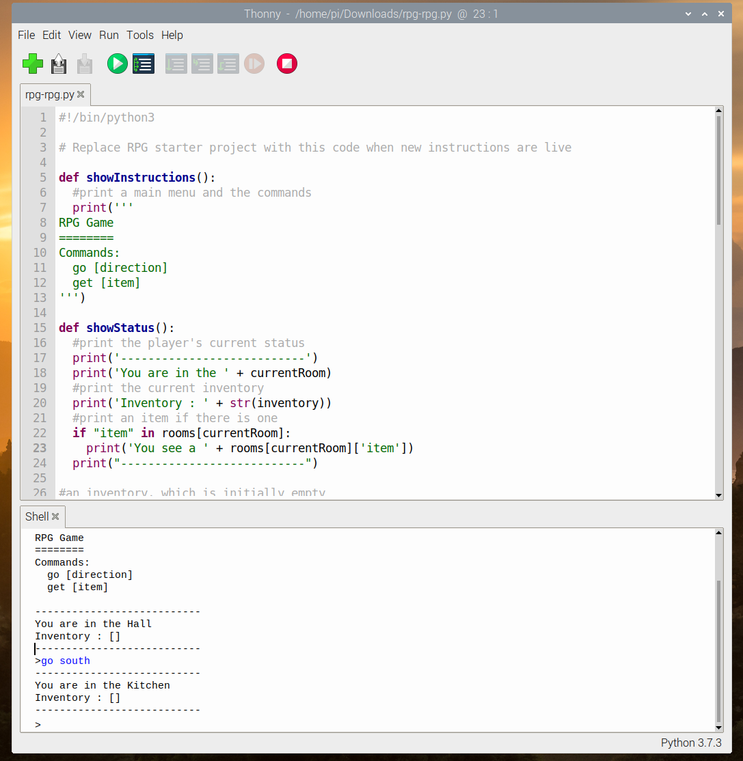Click the '#print the current inventory' comment
743x761 pixels.
pyautogui.click(x=168, y=388)
